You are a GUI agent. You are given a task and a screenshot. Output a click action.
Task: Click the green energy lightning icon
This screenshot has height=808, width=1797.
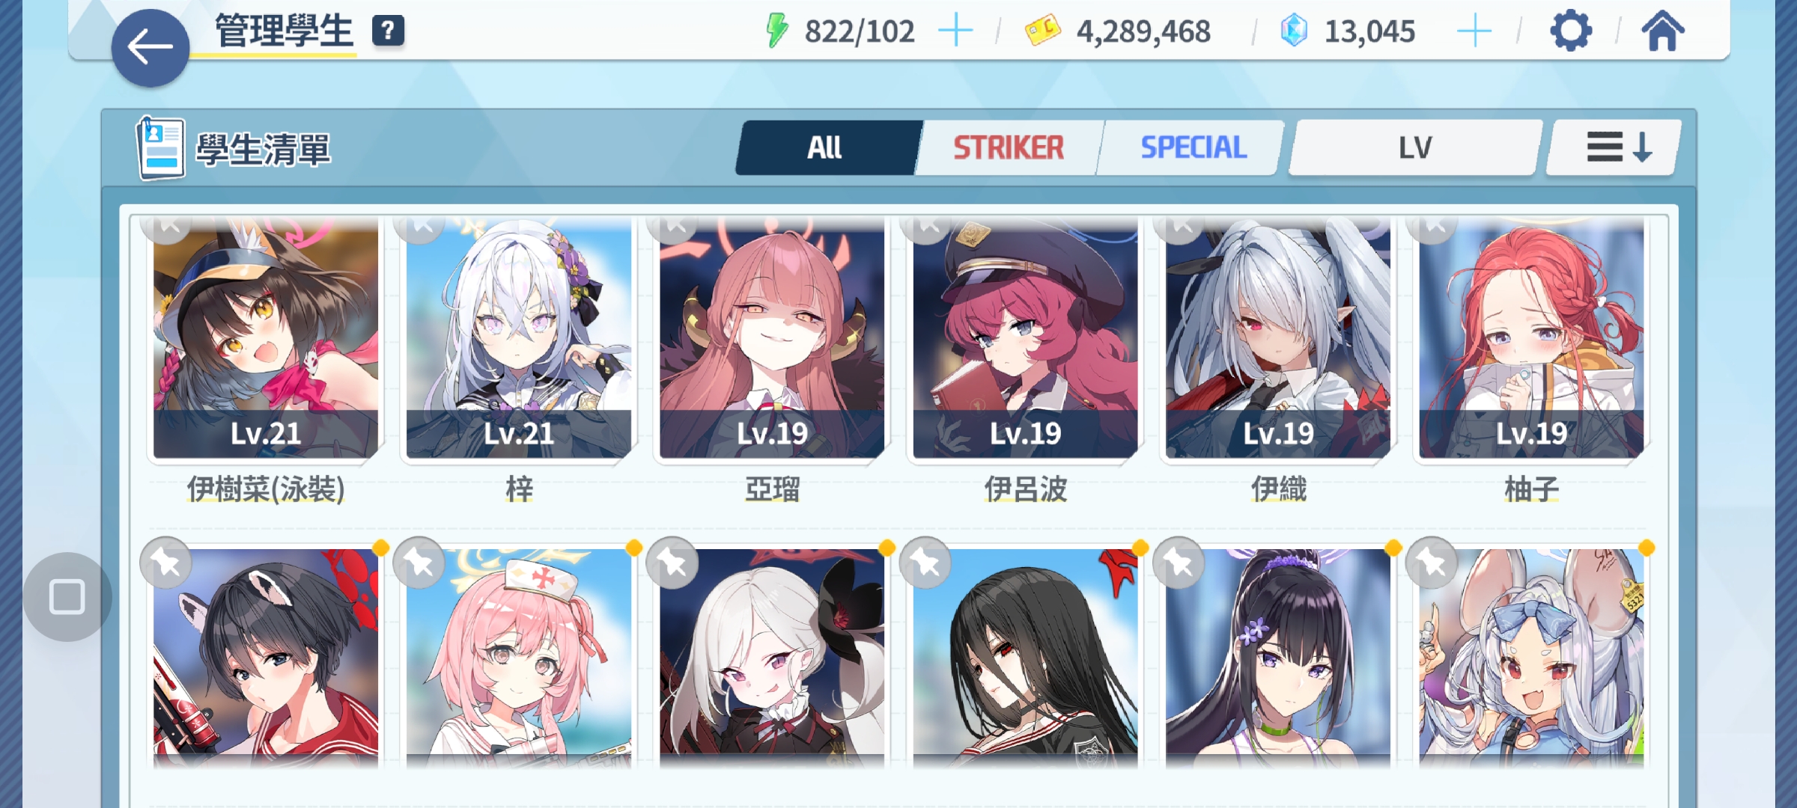[777, 31]
